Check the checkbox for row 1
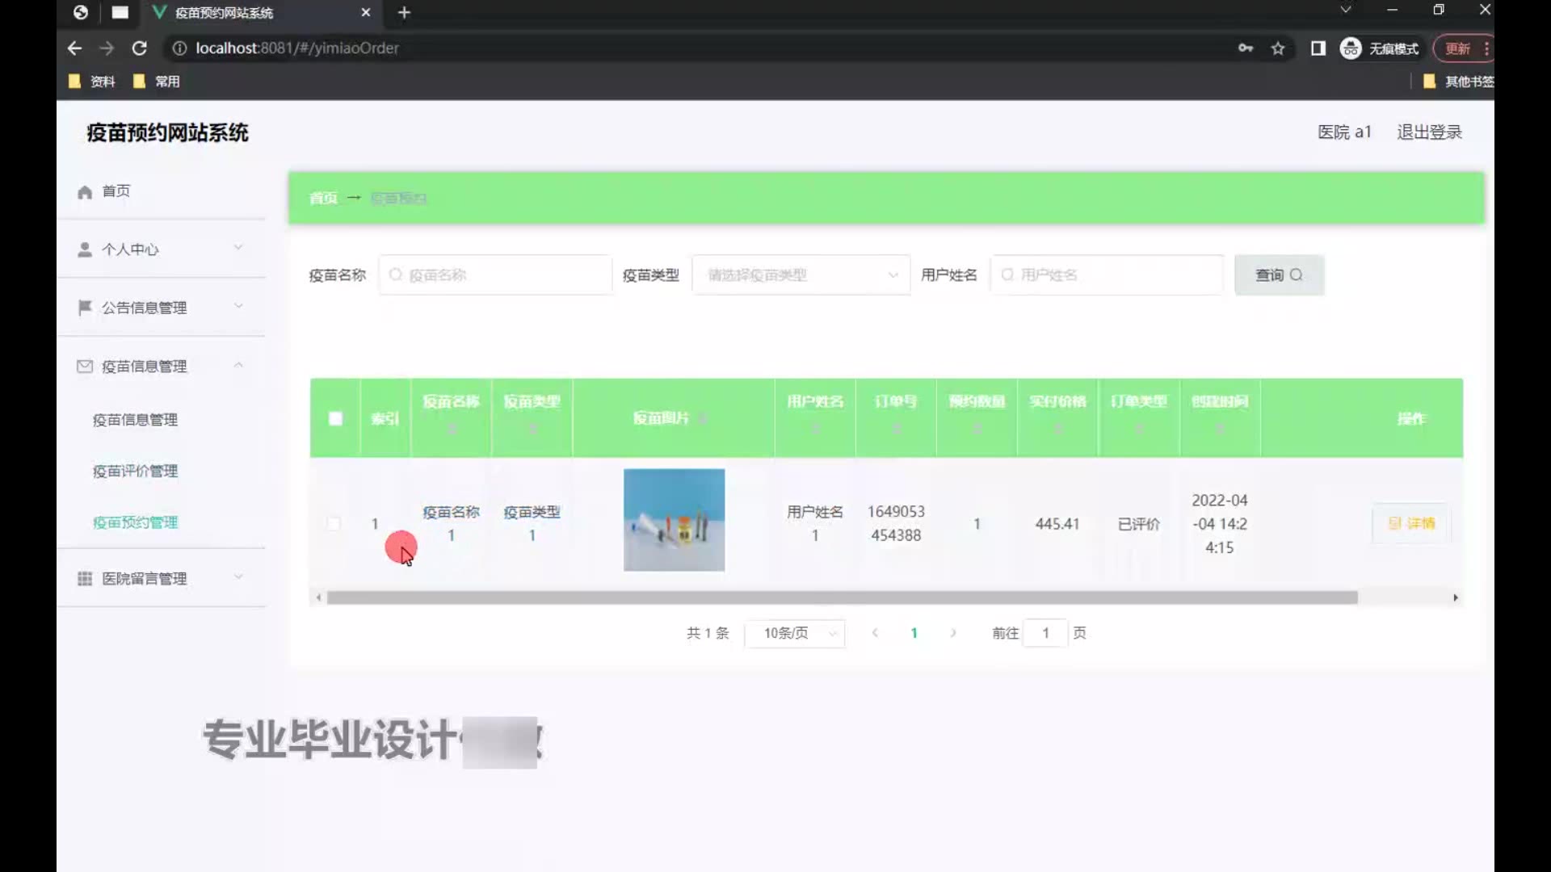 pos(334,523)
